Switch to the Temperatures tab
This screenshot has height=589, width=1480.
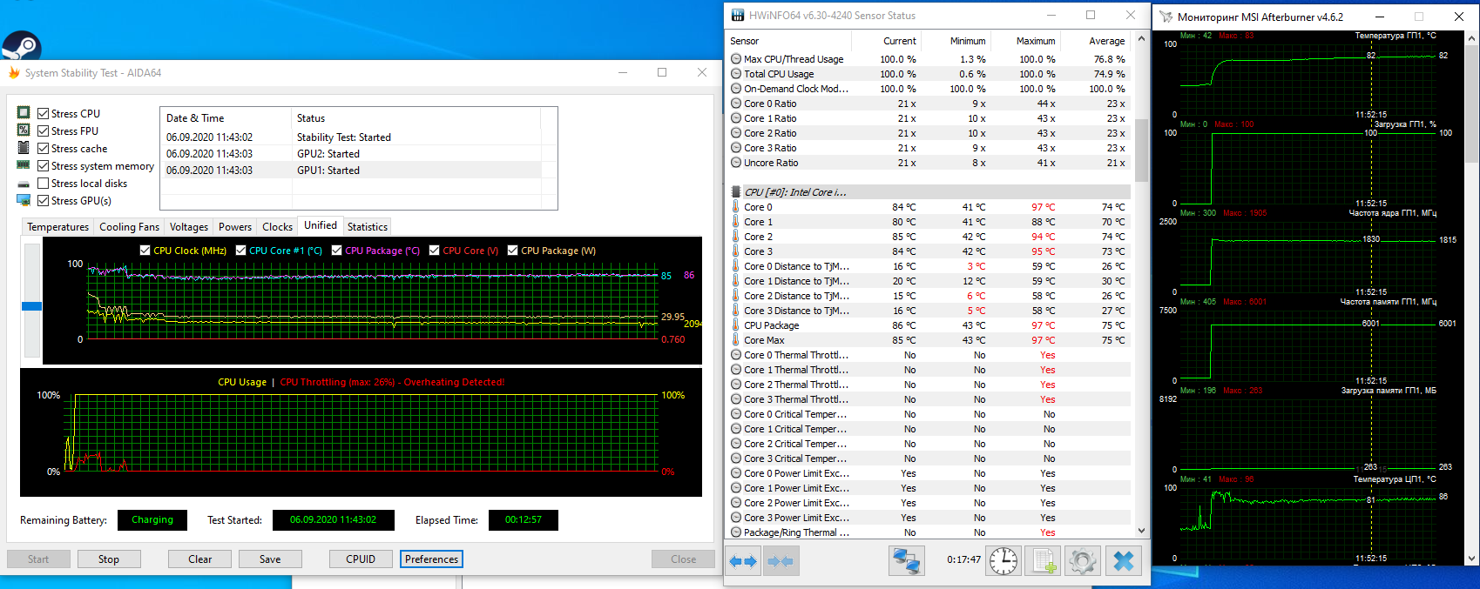click(x=57, y=227)
